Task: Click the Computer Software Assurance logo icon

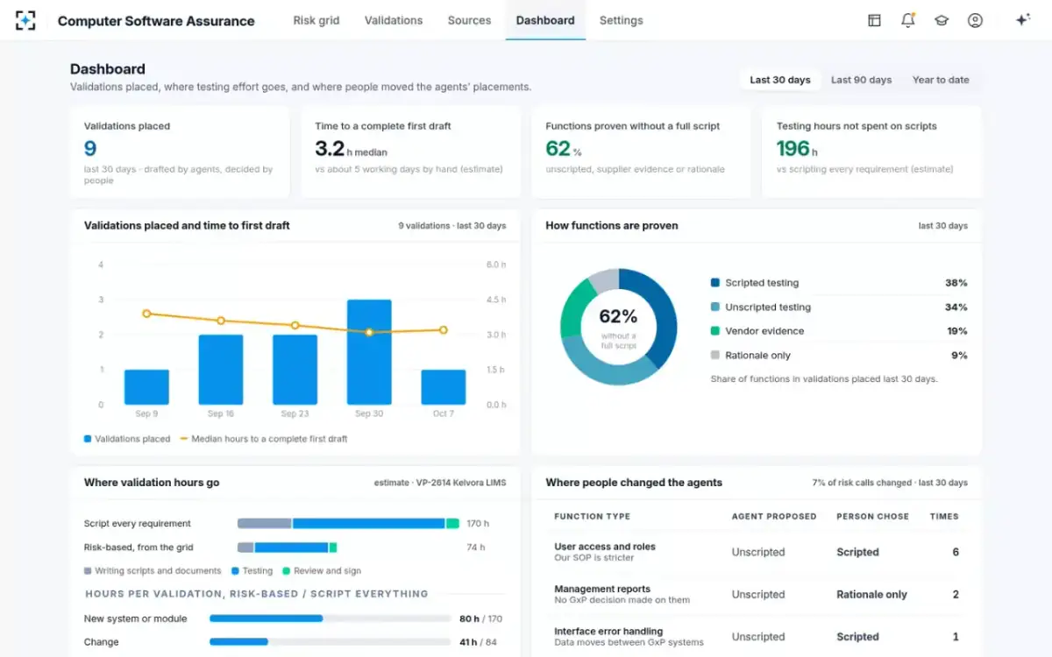Action: (25, 20)
